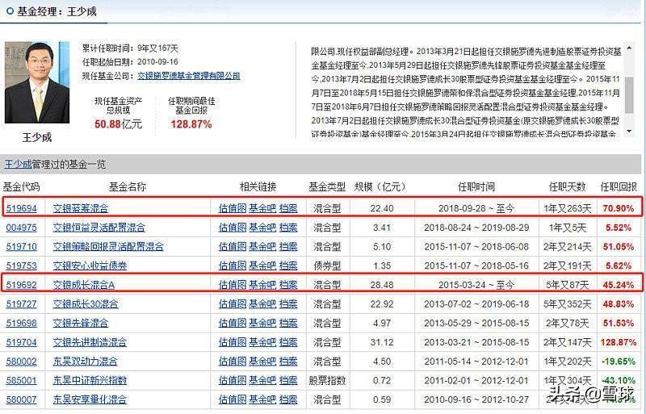Click the 规模（亿元） column header
Screen dimensions: 646x414
[380, 187]
